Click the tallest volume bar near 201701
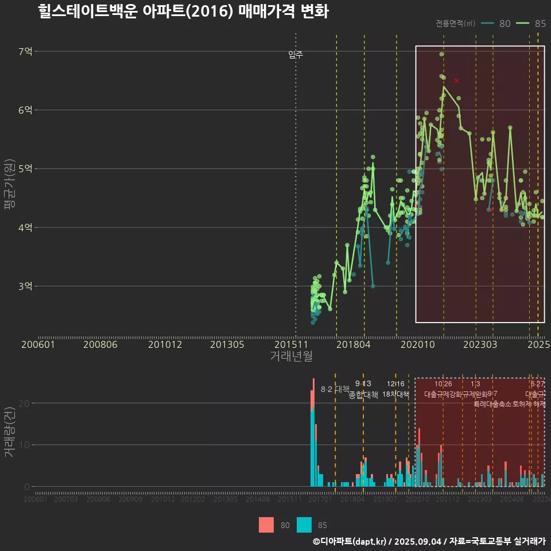The image size is (551, 551). (x=314, y=432)
